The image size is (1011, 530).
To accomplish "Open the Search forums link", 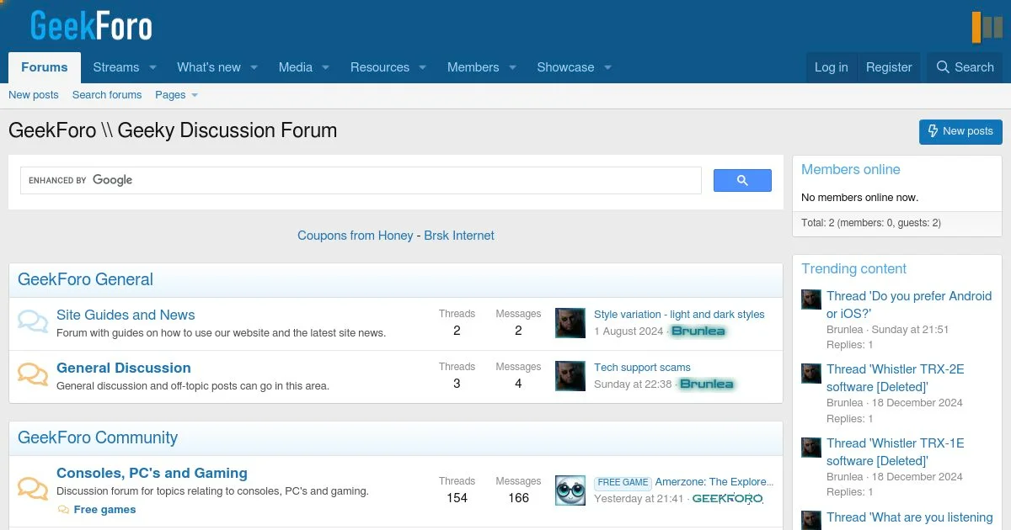I will coord(107,95).
